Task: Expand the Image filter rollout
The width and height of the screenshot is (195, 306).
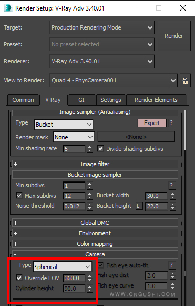Action: coord(95,164)
